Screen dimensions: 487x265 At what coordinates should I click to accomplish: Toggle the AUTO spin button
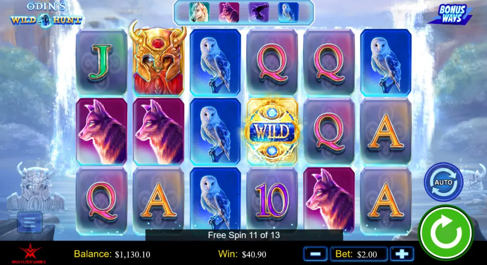coord(443,182)
